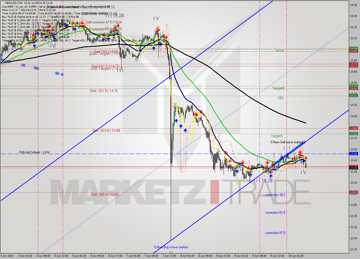Screen dimensions: 360x259
Task: Click the 'Target:423' text in the info header
Action: (78, 40)
